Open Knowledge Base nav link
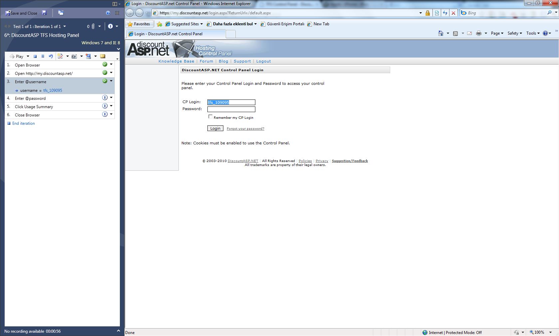 pos(176,61)
